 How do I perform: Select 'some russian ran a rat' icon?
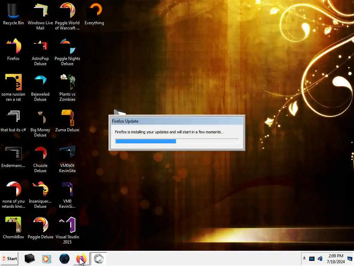(x=13, y=88)
